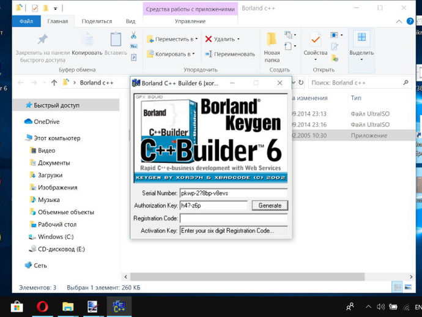Click the Свойства checkmark icon
422x317 pixels.
click(x=315, y=40)
